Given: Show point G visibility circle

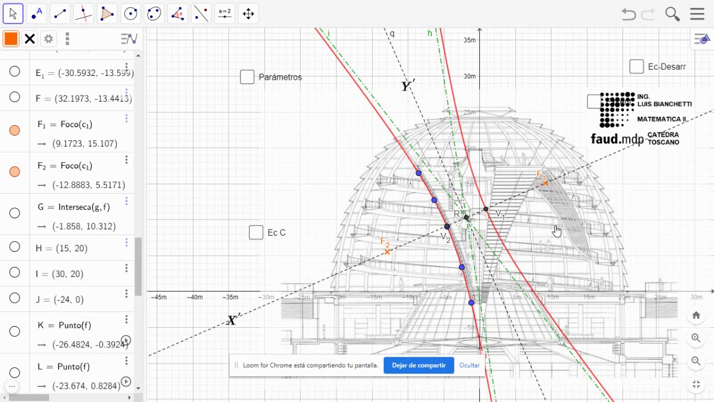Looking at the screenshot, I should pos(15,213).
